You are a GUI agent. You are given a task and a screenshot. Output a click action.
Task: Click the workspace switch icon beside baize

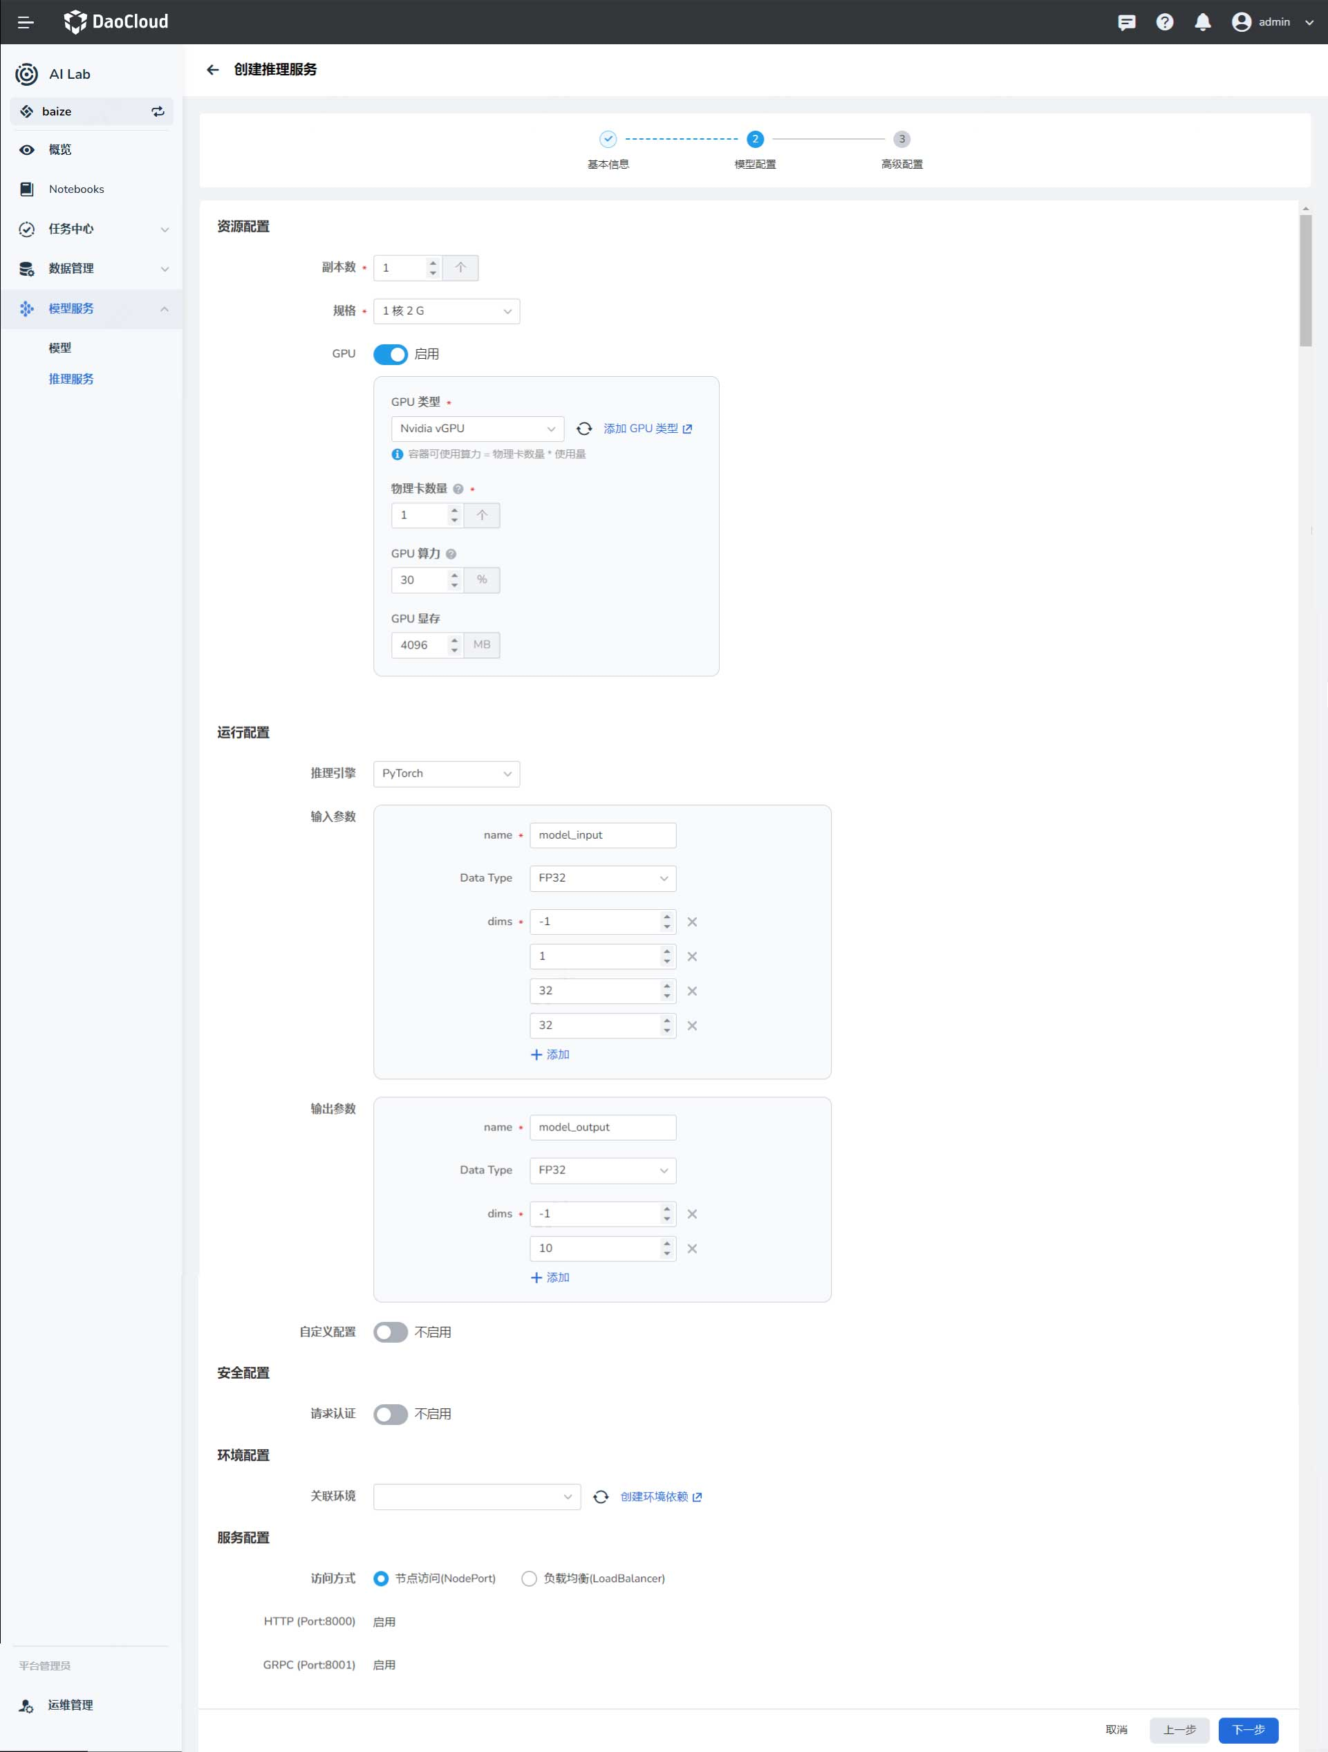[158, 112]
